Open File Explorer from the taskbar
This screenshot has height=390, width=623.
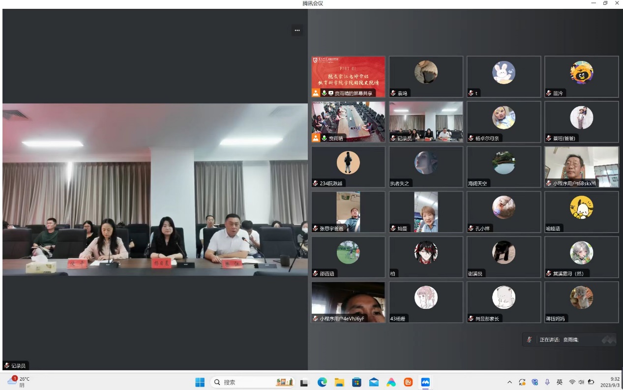pos(339,382)
